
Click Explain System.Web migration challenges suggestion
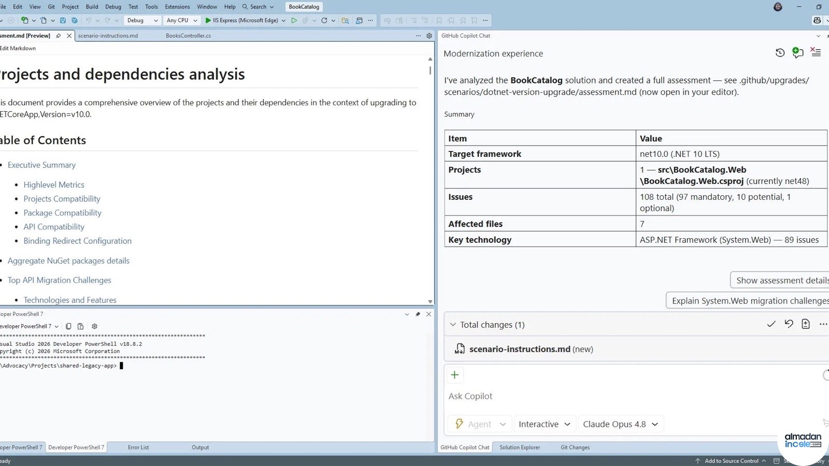[x=748, y=301]
